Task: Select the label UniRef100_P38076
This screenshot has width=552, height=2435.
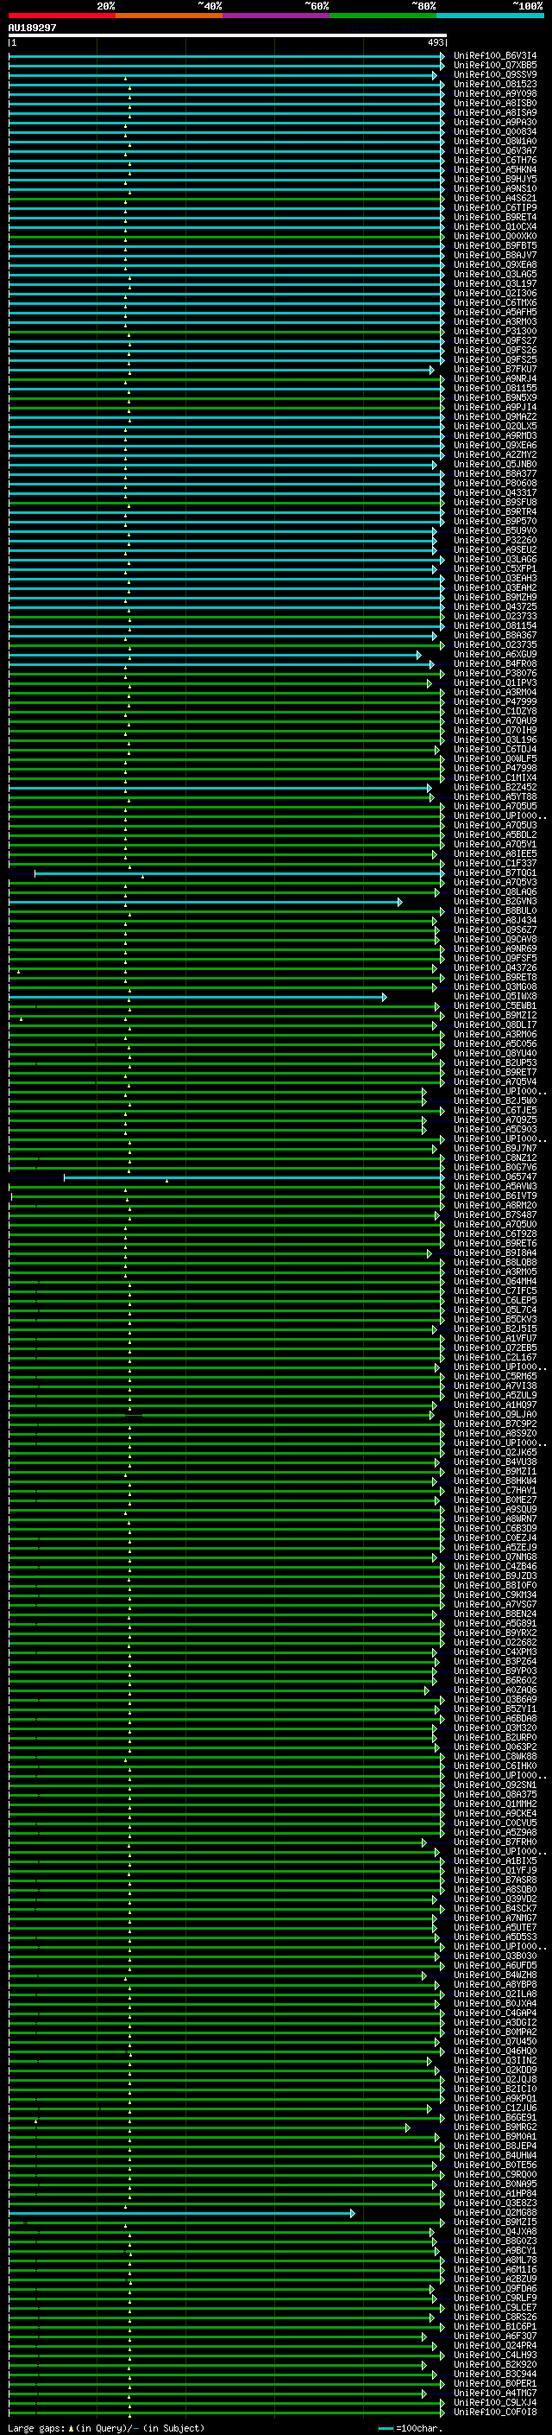Action: pyautogui.click(x=495, y=673)
